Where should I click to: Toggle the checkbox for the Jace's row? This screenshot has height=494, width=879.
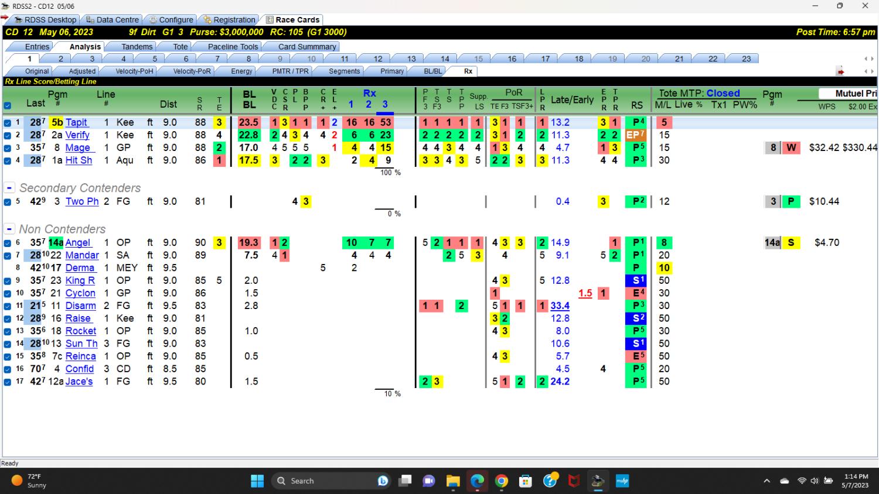pyautogui.click(x=8, y=382)
